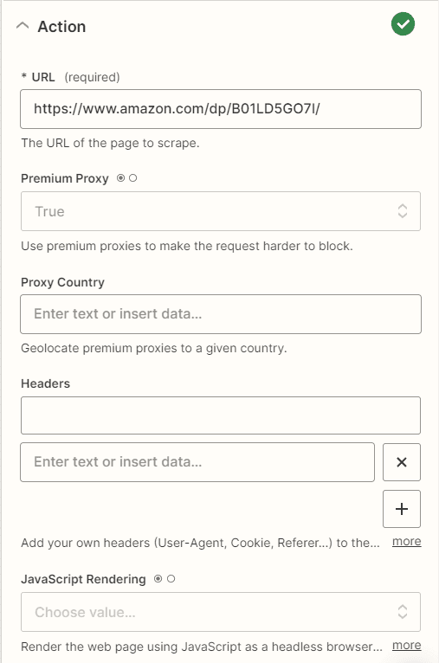Show more of JavaScript Rendering description
The height and width of the screenshot is (663, 439).
pyautogui.click(x=406, y=646)
